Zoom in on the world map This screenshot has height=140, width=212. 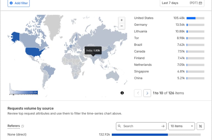[121, 20]
